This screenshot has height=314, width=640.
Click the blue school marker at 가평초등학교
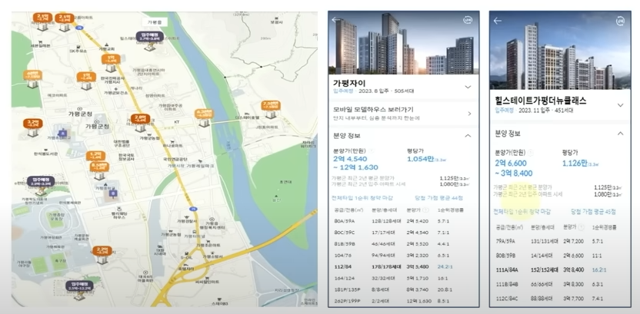[x=62, y=133]
